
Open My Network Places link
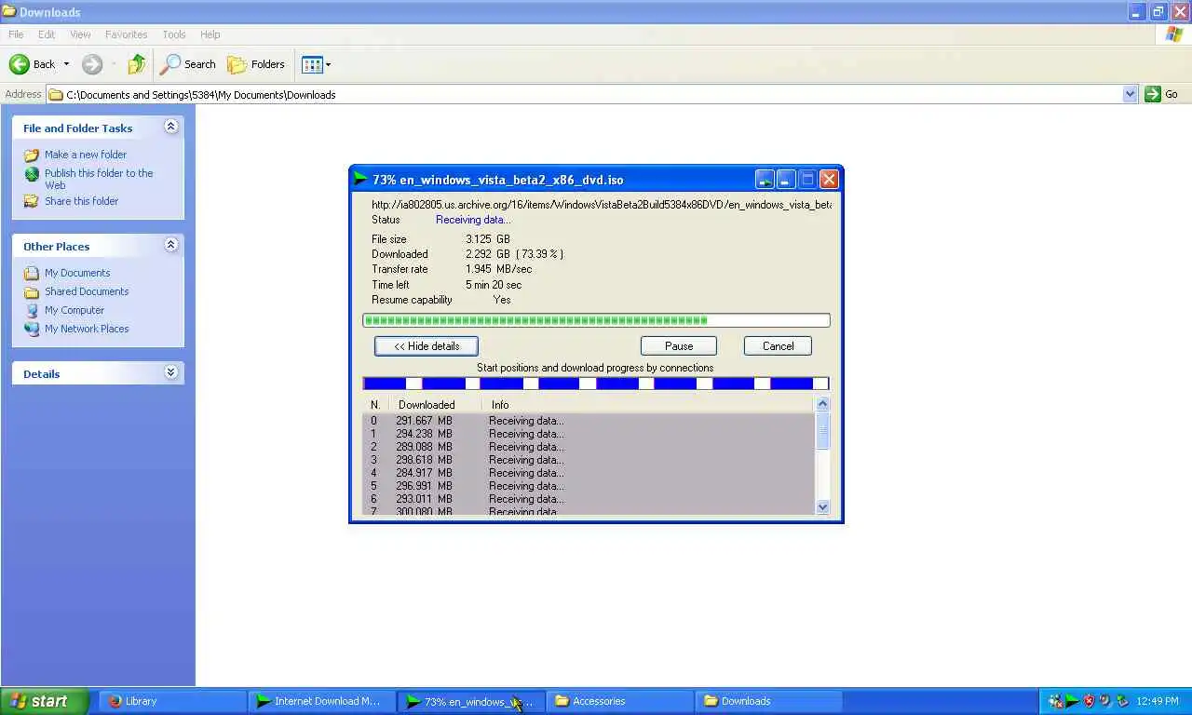pos(87,329)
